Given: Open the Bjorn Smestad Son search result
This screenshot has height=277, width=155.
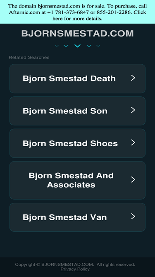Looking at the screenshot, I should click(x=78, y=111).
